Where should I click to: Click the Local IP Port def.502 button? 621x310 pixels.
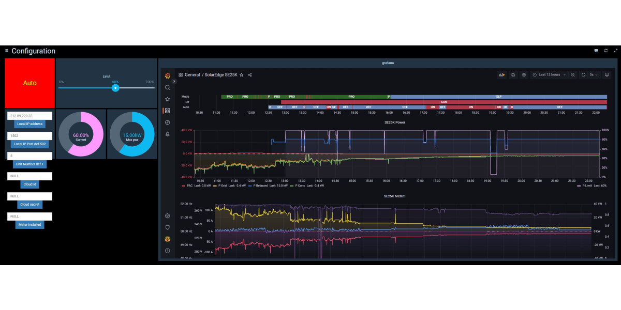(x=30, y=144)
